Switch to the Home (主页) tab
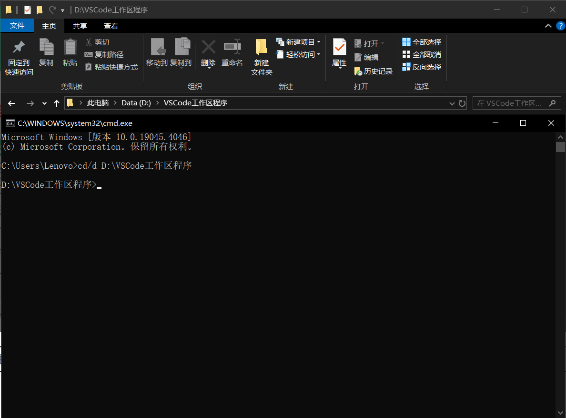The height and width of the screenshot is (418, 566). pyautogui.click(x=49, y=26)
